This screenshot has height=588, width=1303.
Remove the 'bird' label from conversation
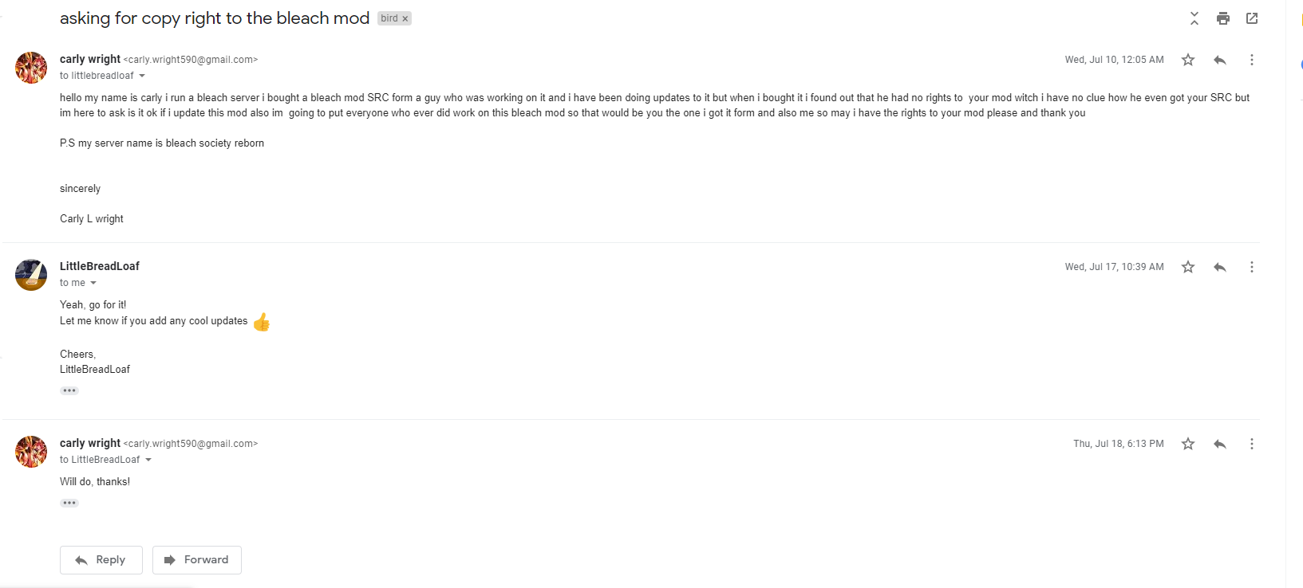click(405, 18)
